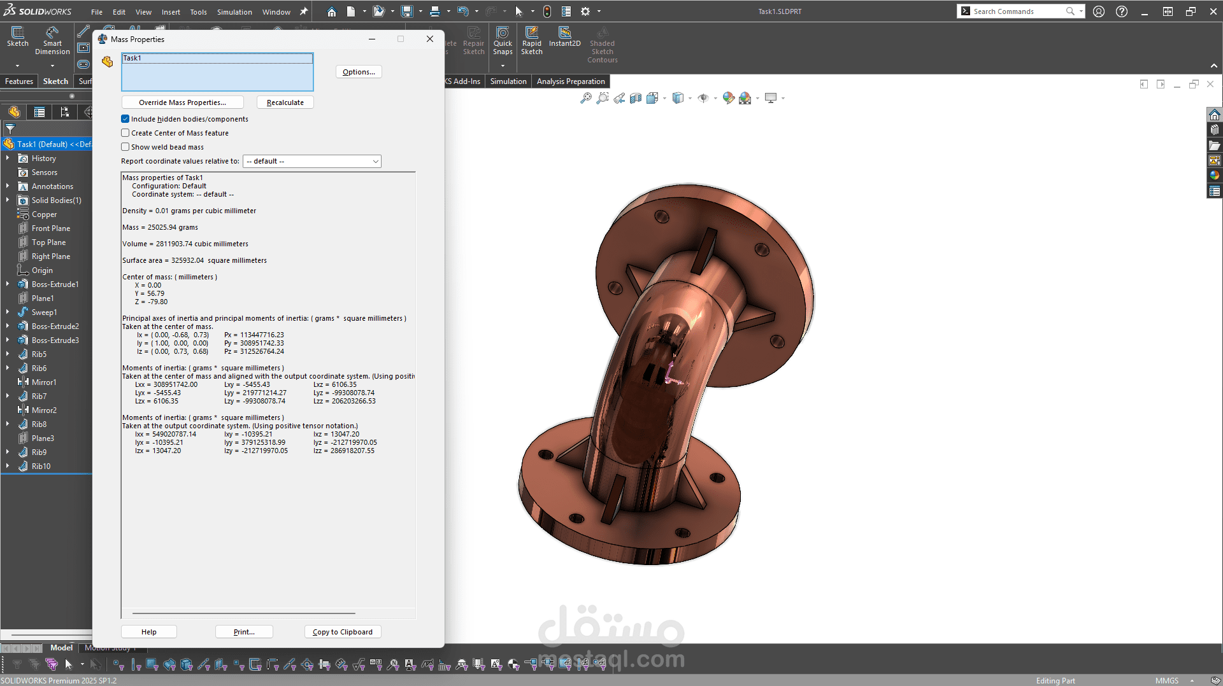Switch to the ConfigurationManager tab icon
1223x686 pixels.
tap(64, 113)
